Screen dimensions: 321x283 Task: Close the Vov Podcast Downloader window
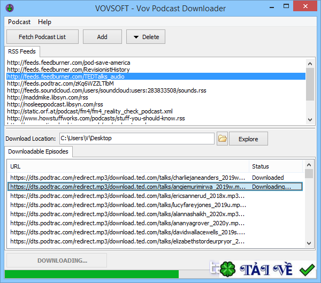[305, 6]
